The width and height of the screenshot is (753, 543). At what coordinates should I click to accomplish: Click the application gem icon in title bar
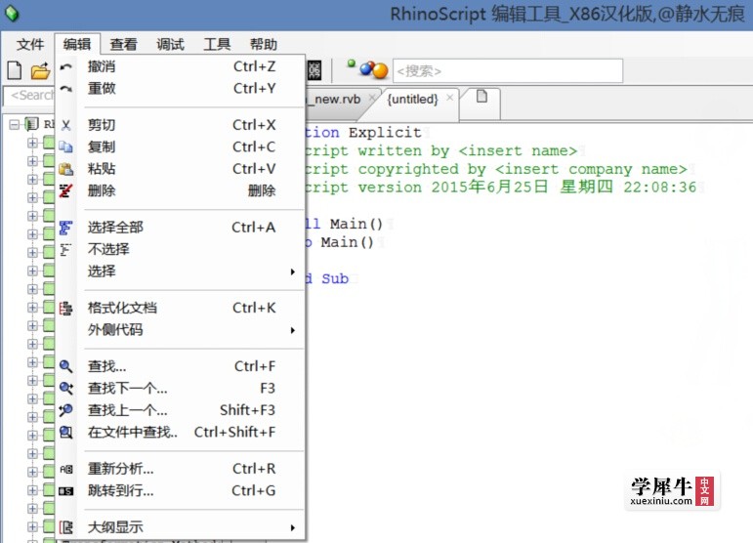(12, 13)
